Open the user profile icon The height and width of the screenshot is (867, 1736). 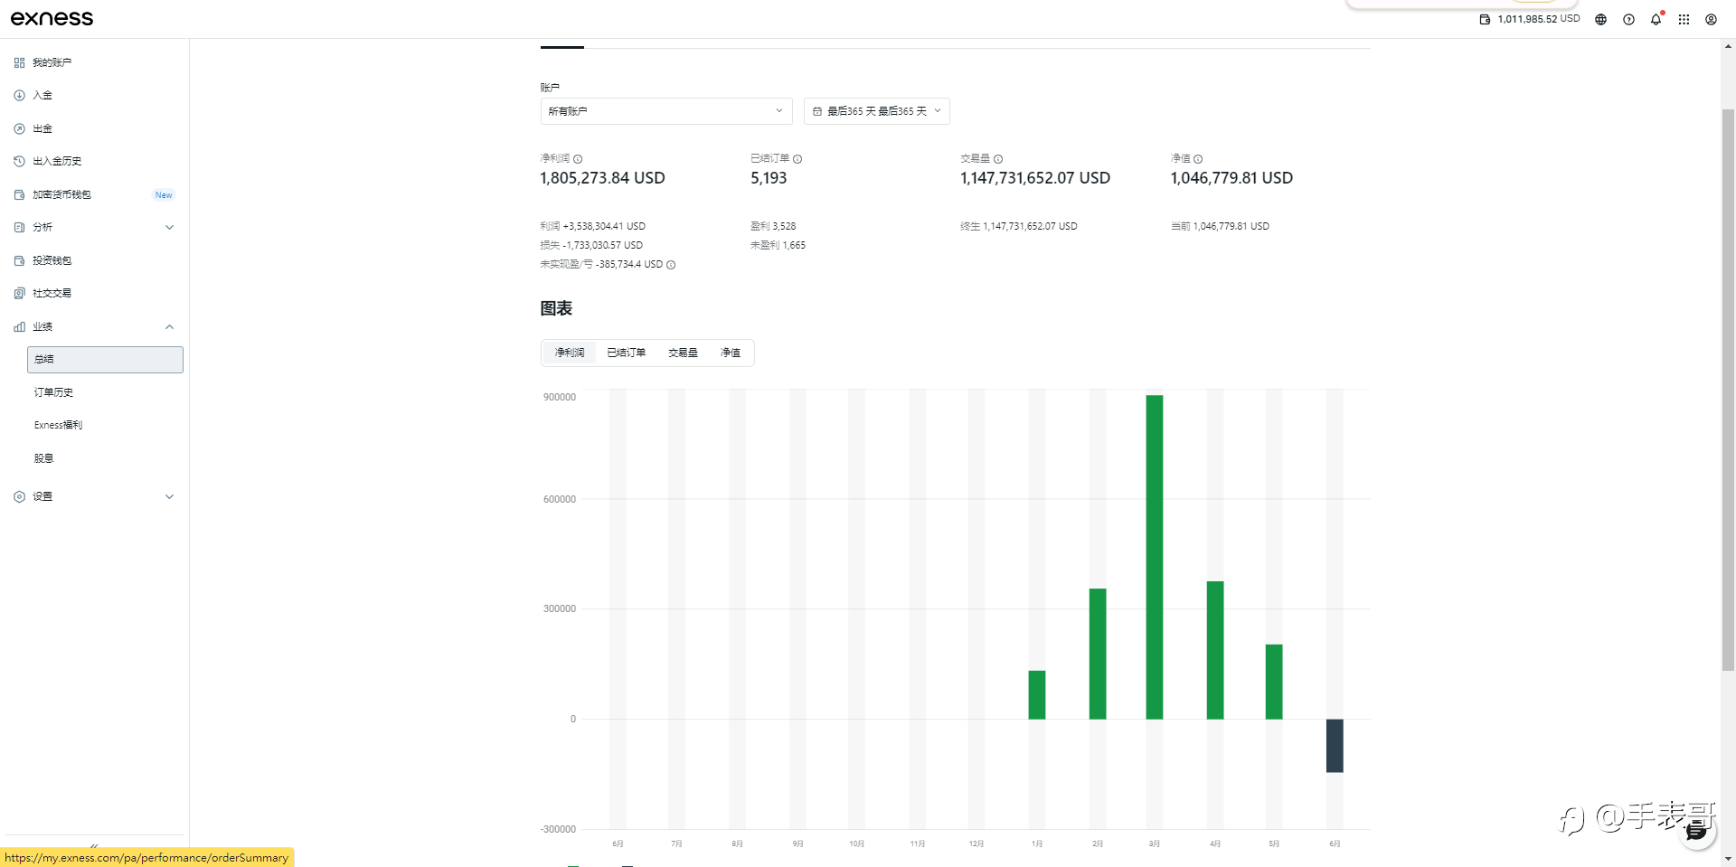(1711, 19)
